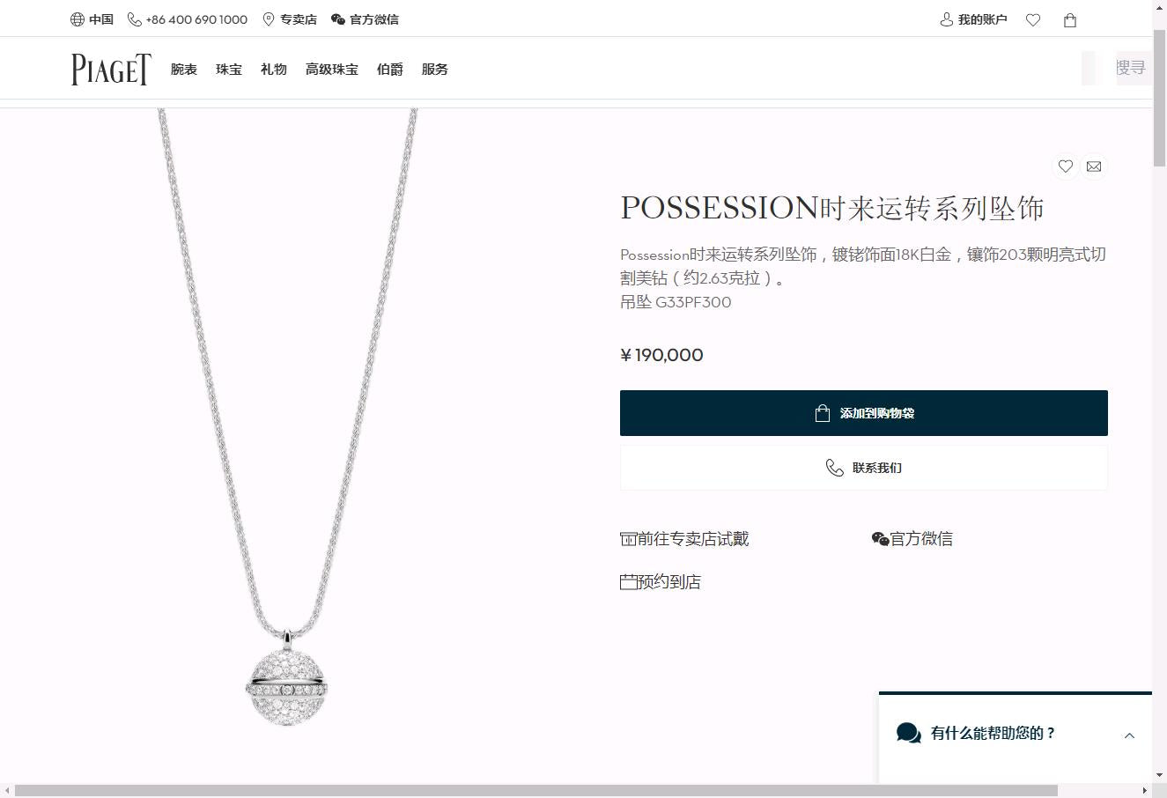Share product via envelope email icon
Image resolution: width=1167 pixels, height=798 pixels.
[x=1094, y=166]
